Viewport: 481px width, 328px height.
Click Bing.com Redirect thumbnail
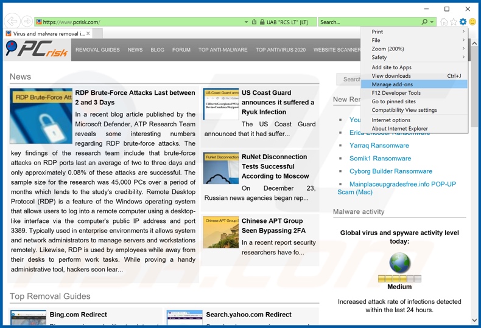(28, 318)
